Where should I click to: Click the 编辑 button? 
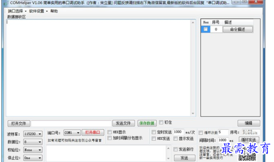249,123
